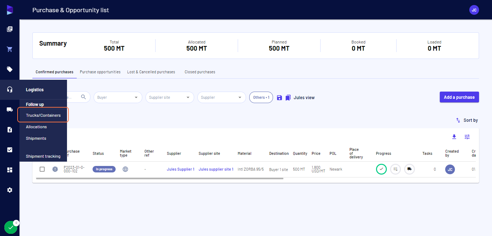Click the truck progress circle icon

pyautogui.click(x=410, y=169)
